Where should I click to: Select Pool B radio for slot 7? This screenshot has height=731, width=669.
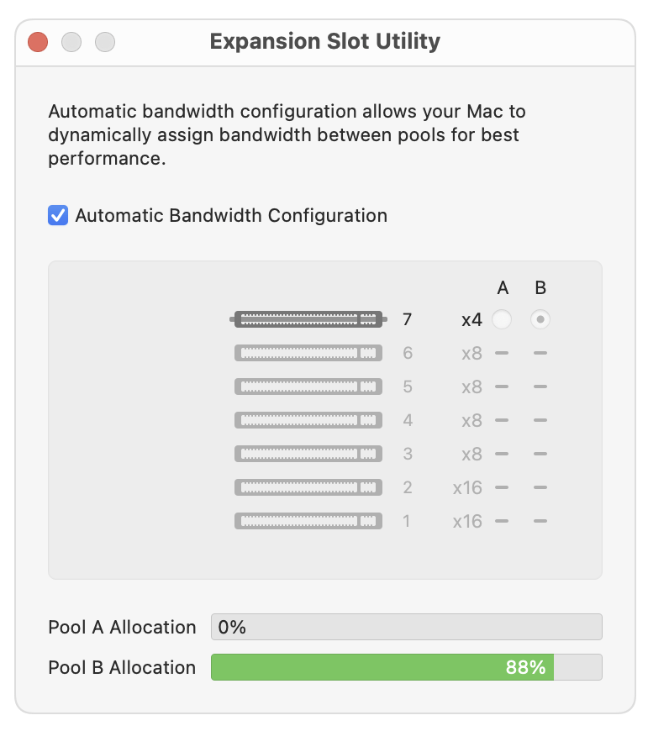click(540, 319)
